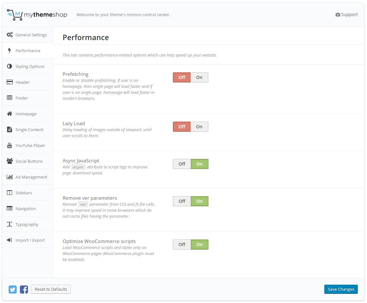Click the mythemeshop brand text
Viewport: 367px width, 303px height.
[x=46, y=15]
